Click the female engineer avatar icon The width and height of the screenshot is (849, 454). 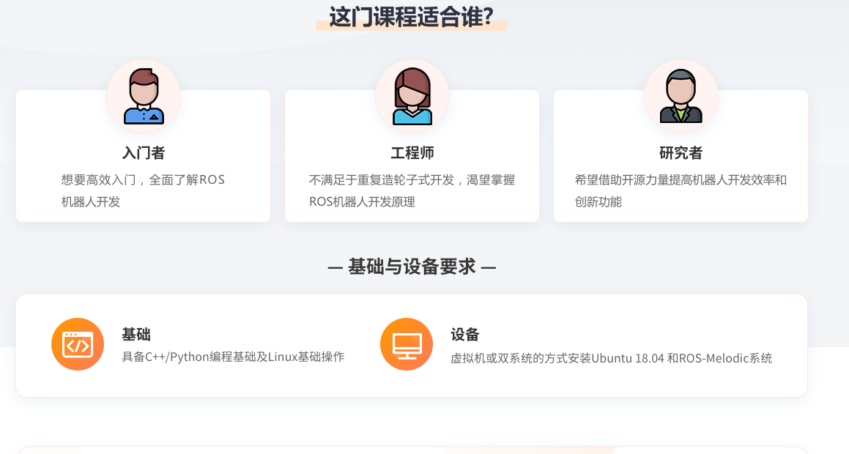[412, 96]
